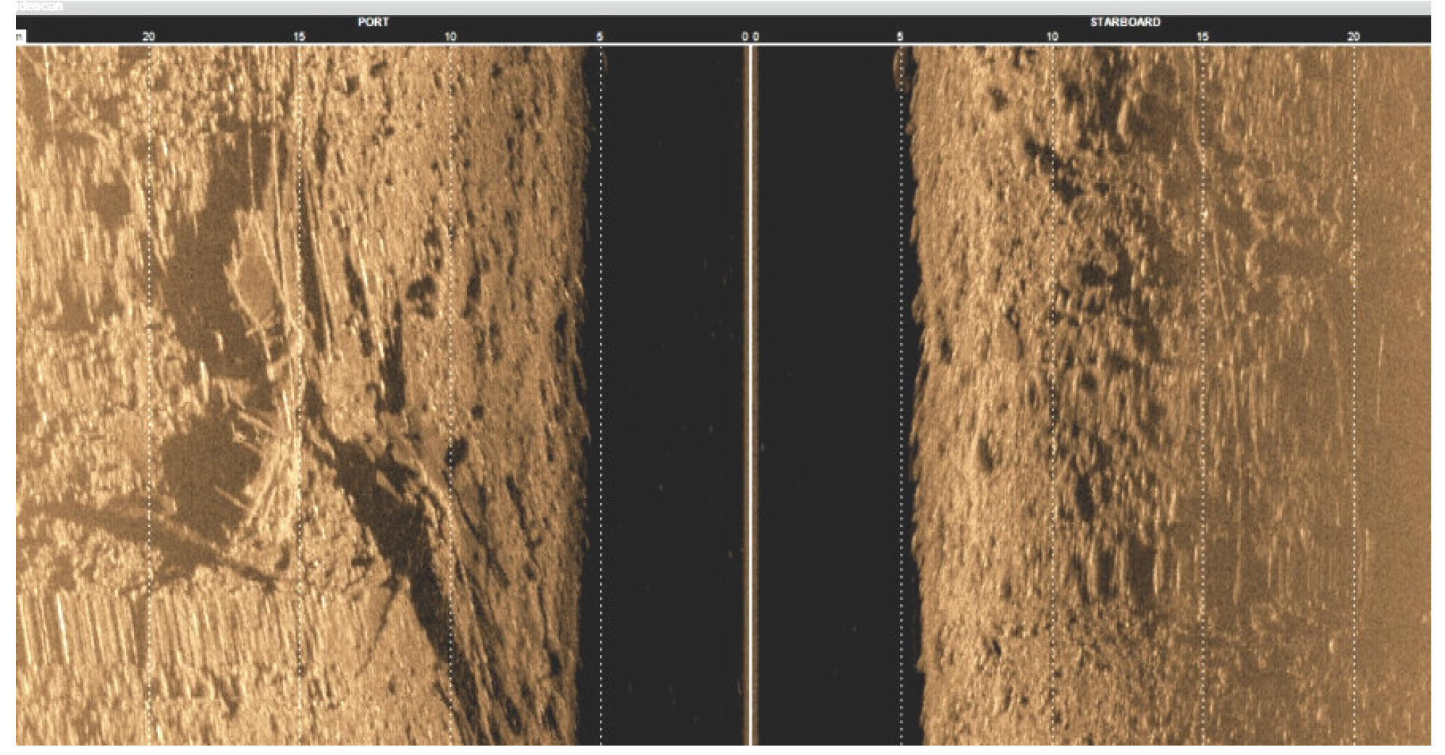Click the 'm' units box in ruler

click(20, 37)
